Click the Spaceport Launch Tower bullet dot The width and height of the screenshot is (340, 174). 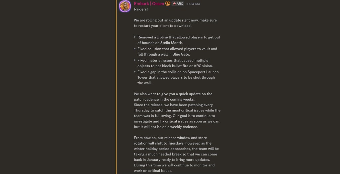point(135,72)
